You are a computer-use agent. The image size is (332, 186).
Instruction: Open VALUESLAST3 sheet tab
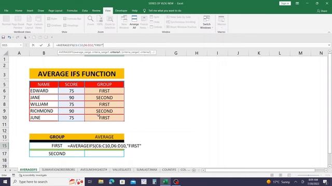(x=122, y=170)
